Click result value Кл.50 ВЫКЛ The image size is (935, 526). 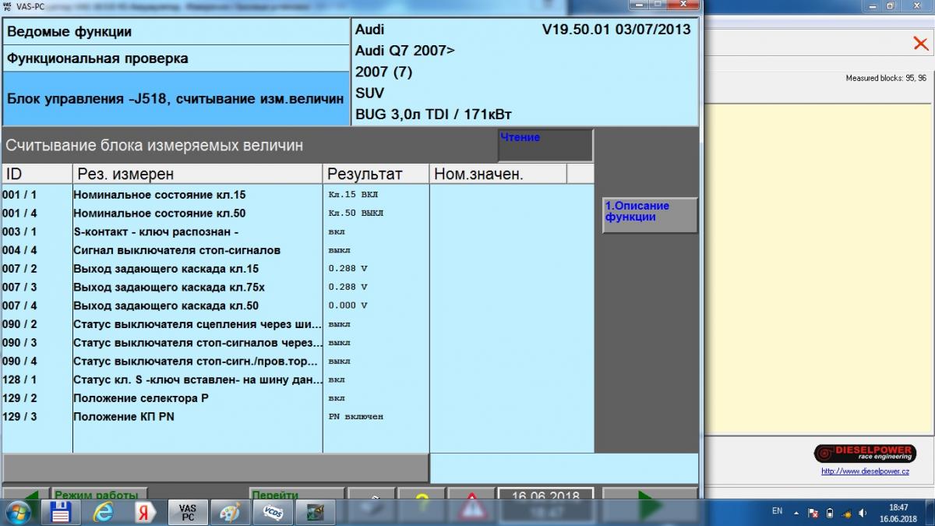coord(356,213)
